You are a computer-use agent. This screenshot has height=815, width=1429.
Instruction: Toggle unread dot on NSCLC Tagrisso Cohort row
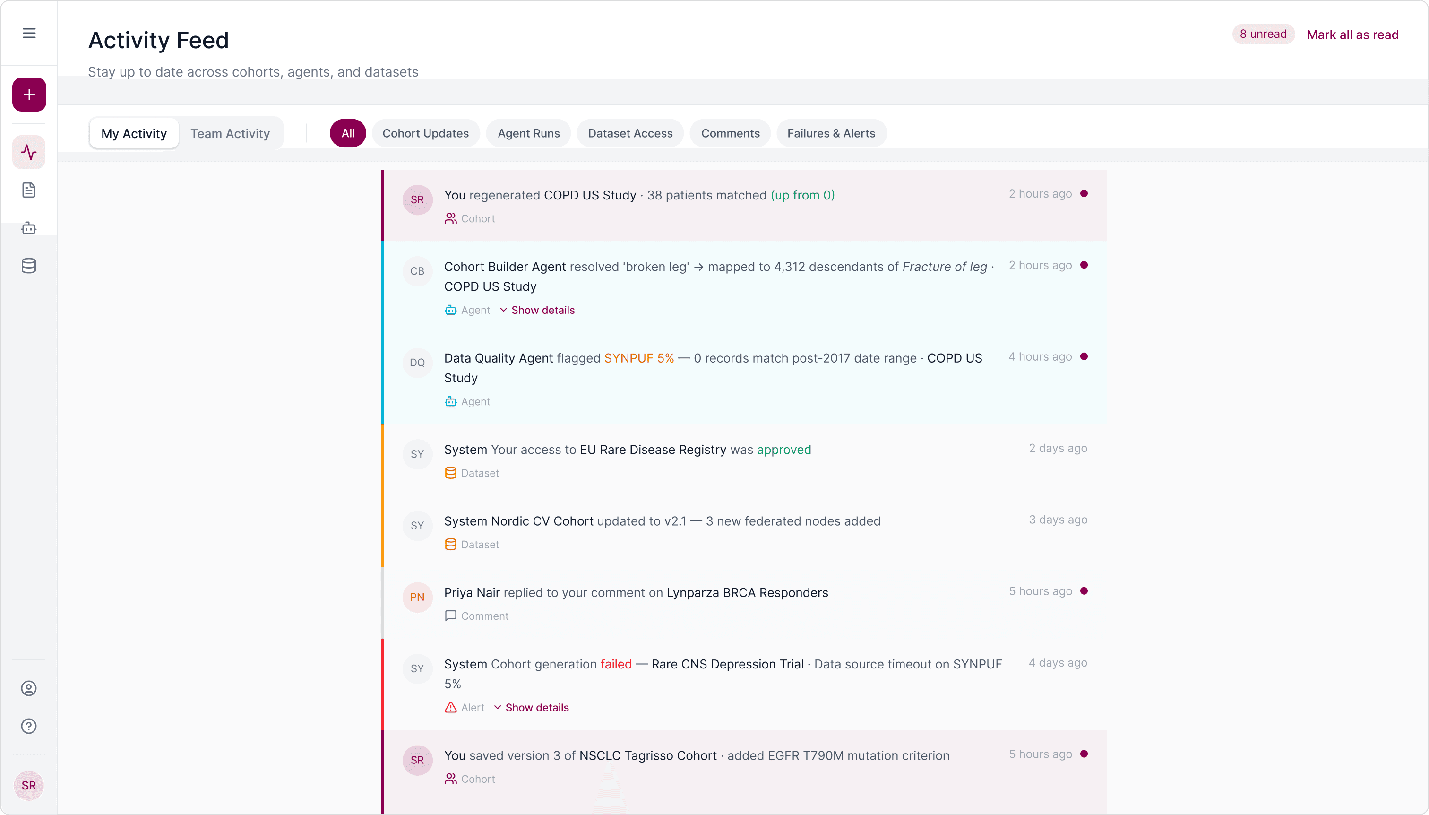point(1084,754)
